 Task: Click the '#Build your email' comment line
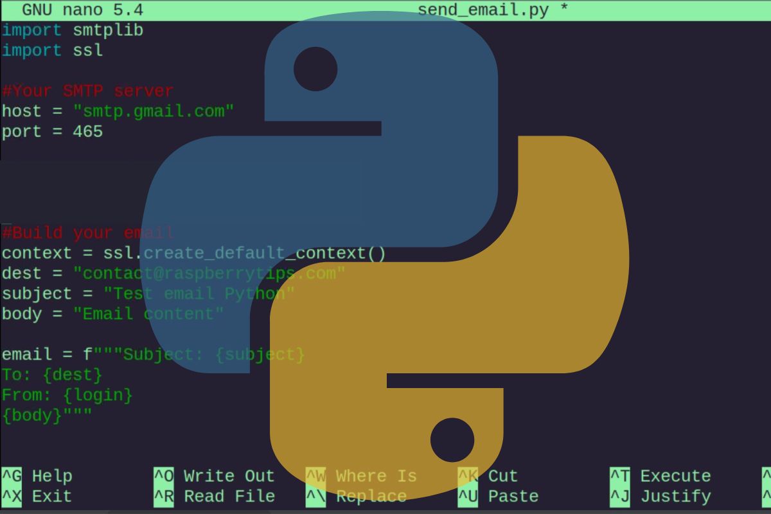coord(87,233)
